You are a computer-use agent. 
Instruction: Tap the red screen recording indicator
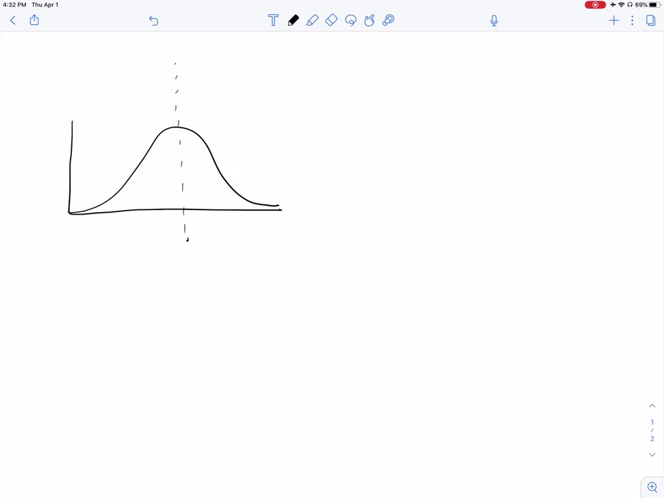point(595,5)
